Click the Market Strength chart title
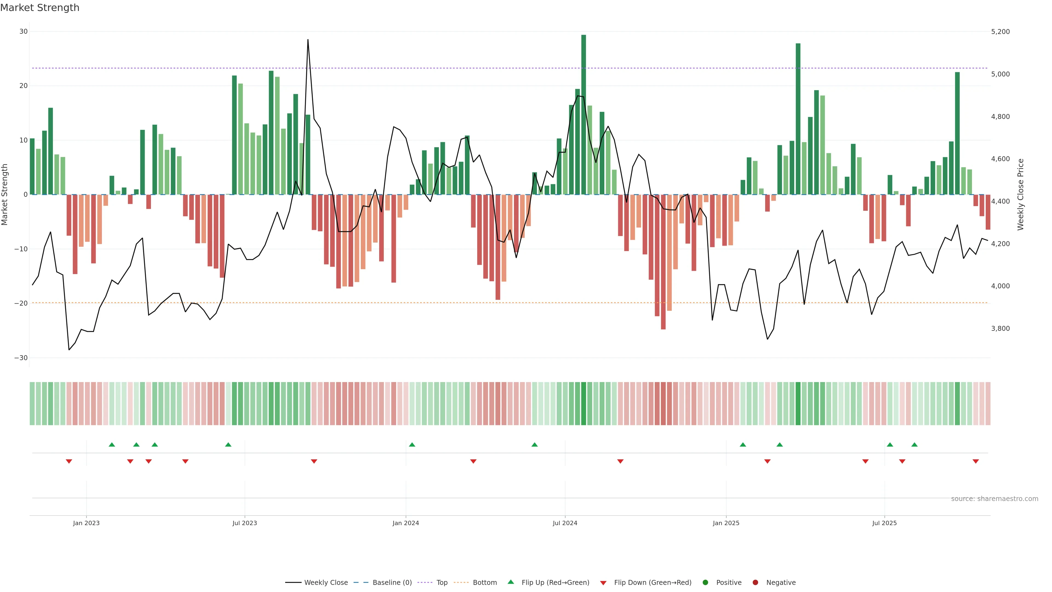This screenshot has height=592, width=1052. [40, 8]
